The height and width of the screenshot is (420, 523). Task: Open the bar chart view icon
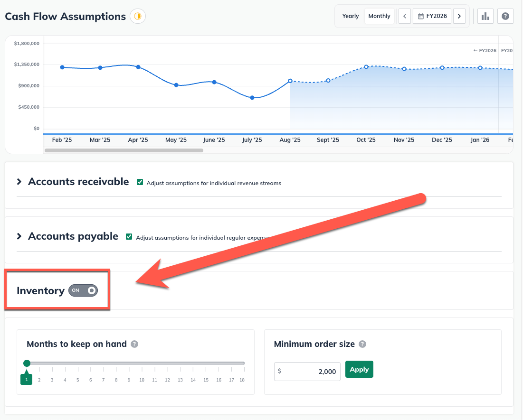click(x=485, y=16)
